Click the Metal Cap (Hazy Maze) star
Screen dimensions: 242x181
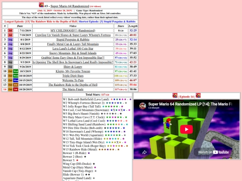[95, 167]
